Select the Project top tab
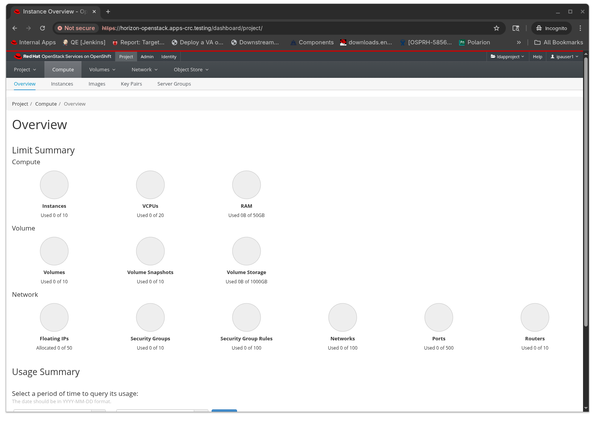Viewport: 595px width, 424px height. [126, 57]
